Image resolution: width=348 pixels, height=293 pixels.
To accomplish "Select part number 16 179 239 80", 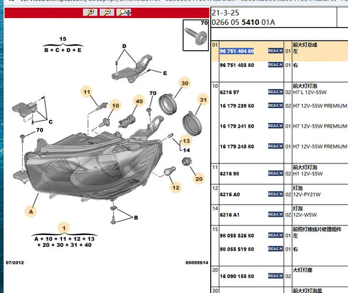I will coord(237,106).
